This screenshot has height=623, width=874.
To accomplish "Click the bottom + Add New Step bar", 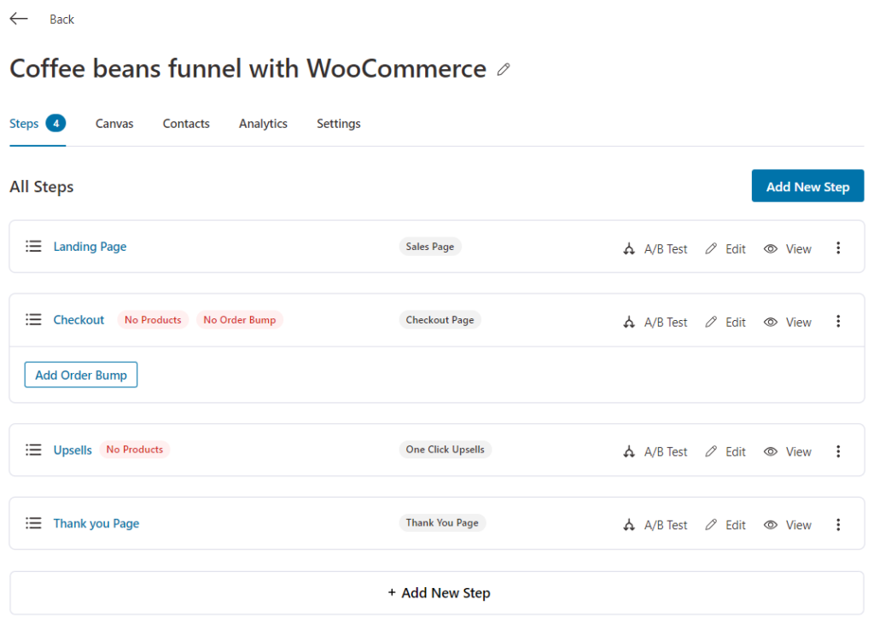I will click(437, 593).
